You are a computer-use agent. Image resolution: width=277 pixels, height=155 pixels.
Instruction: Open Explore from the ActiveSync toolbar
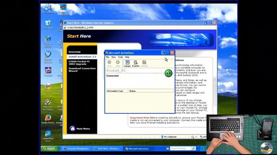click(135, 64)
